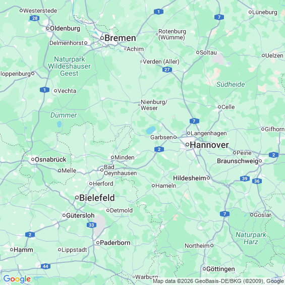Viewport: 285px width, 285px height.
Task: Click the A7 highway shield near Langenhagen
Action: (194, 121)
